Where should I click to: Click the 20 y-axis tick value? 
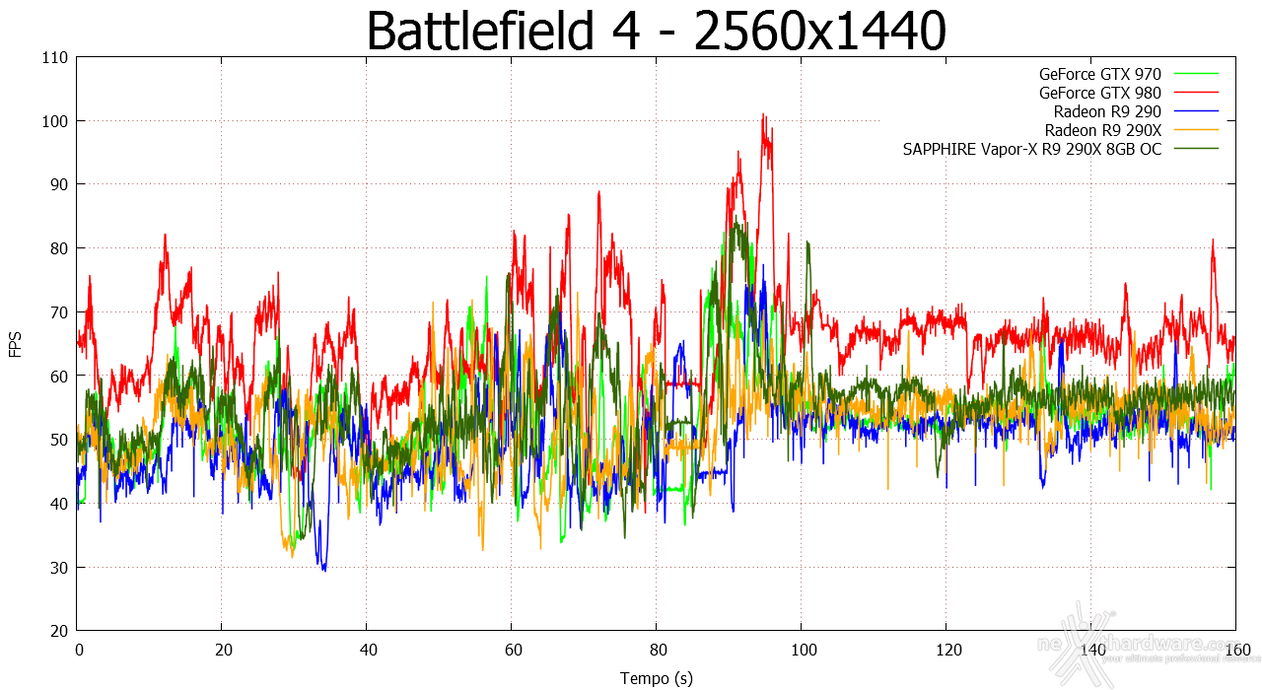pos(59,631)
